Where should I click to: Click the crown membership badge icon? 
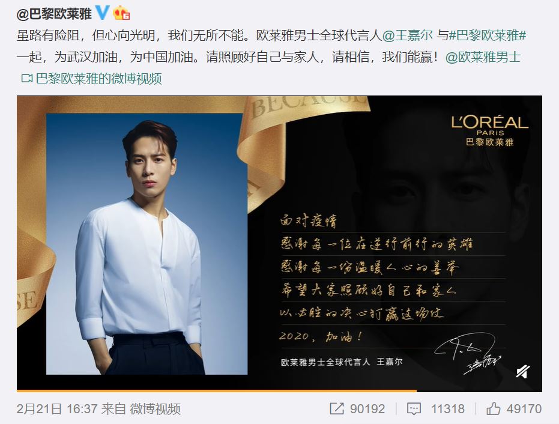coord(121,14)
